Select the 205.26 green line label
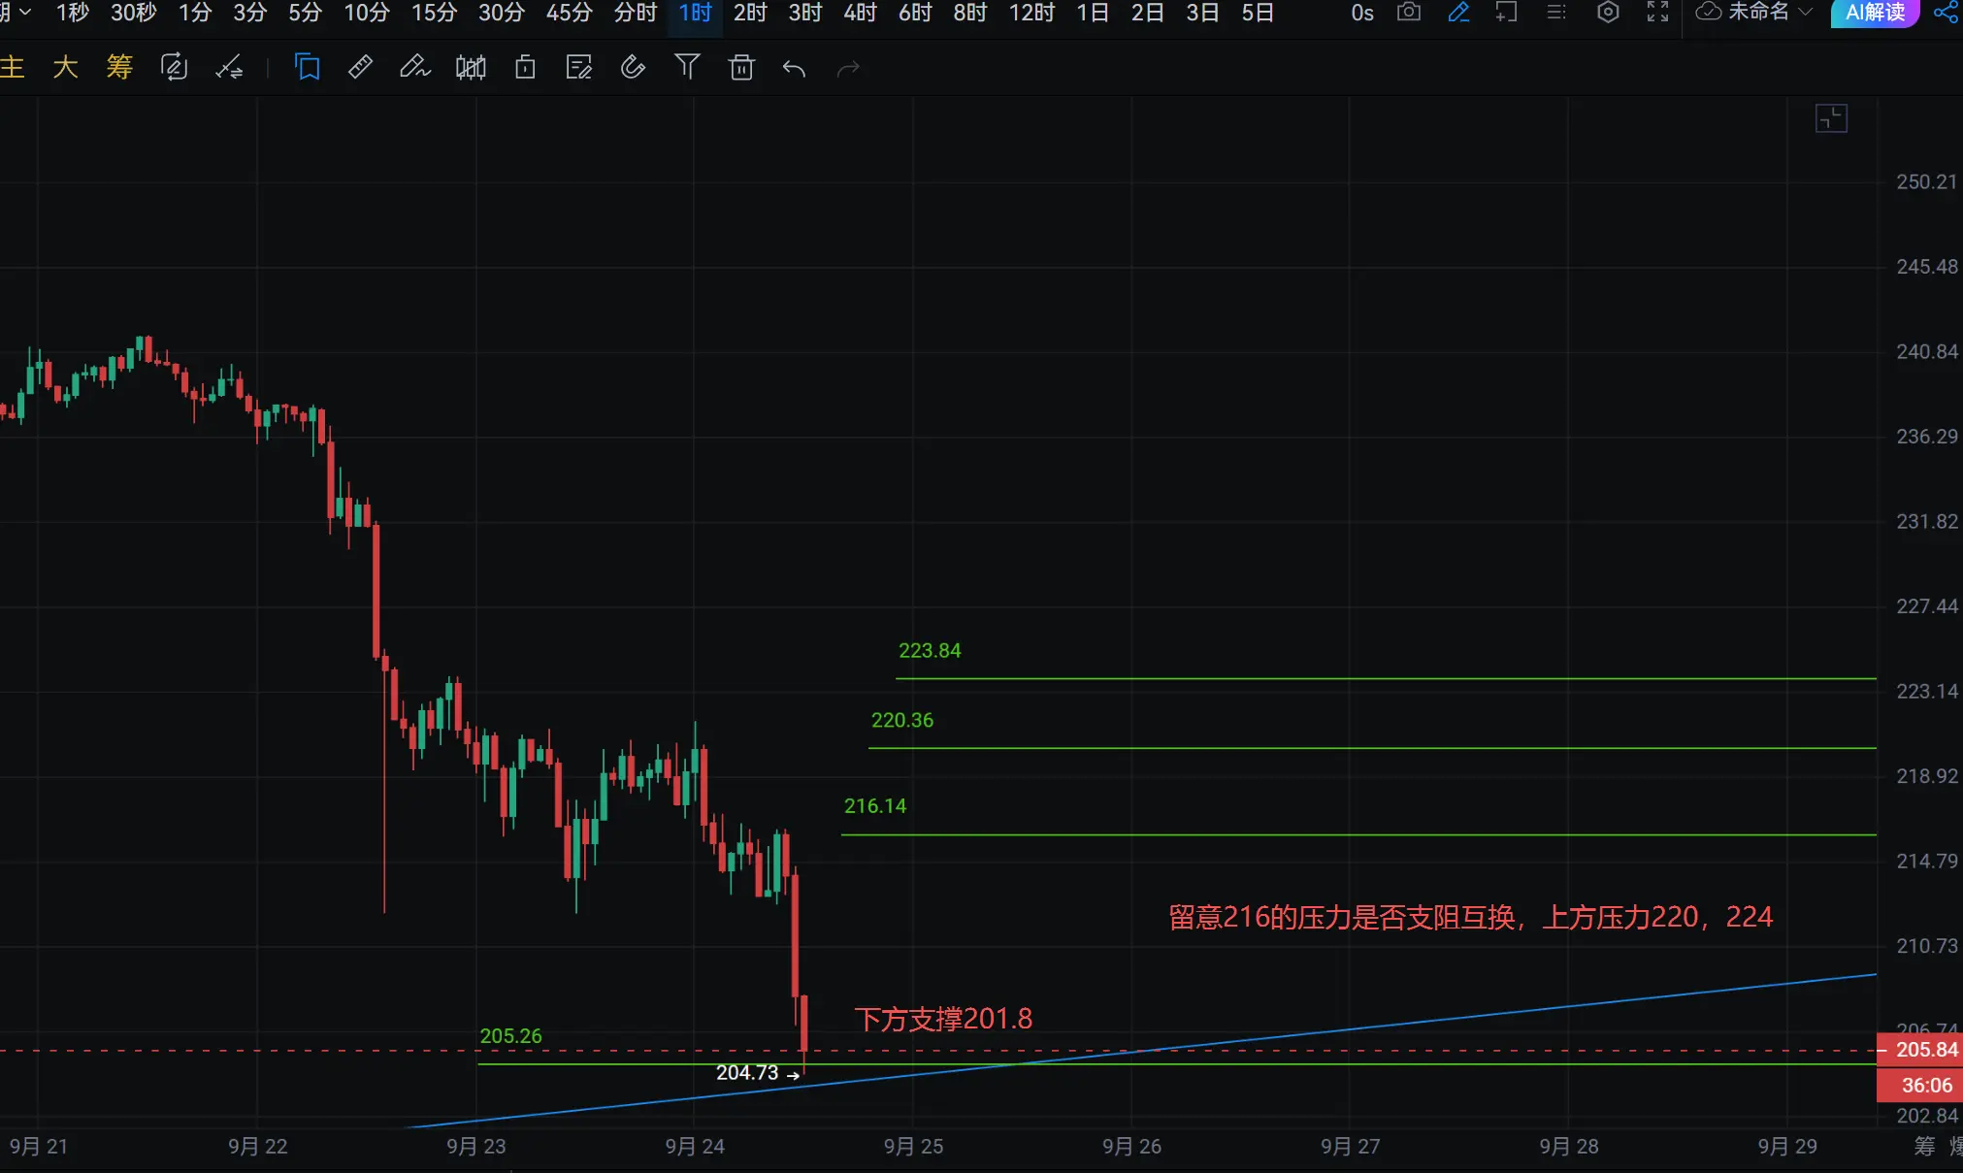 coord(511,1035)
